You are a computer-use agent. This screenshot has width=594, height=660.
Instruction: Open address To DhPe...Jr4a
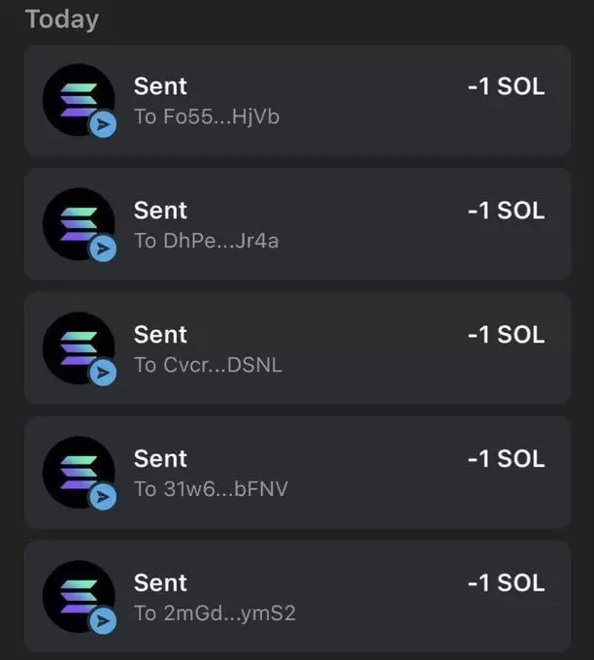point(207,241)
